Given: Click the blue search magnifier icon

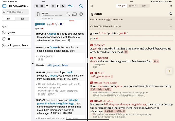Looking at the screenshot, I should pos(81,6).
